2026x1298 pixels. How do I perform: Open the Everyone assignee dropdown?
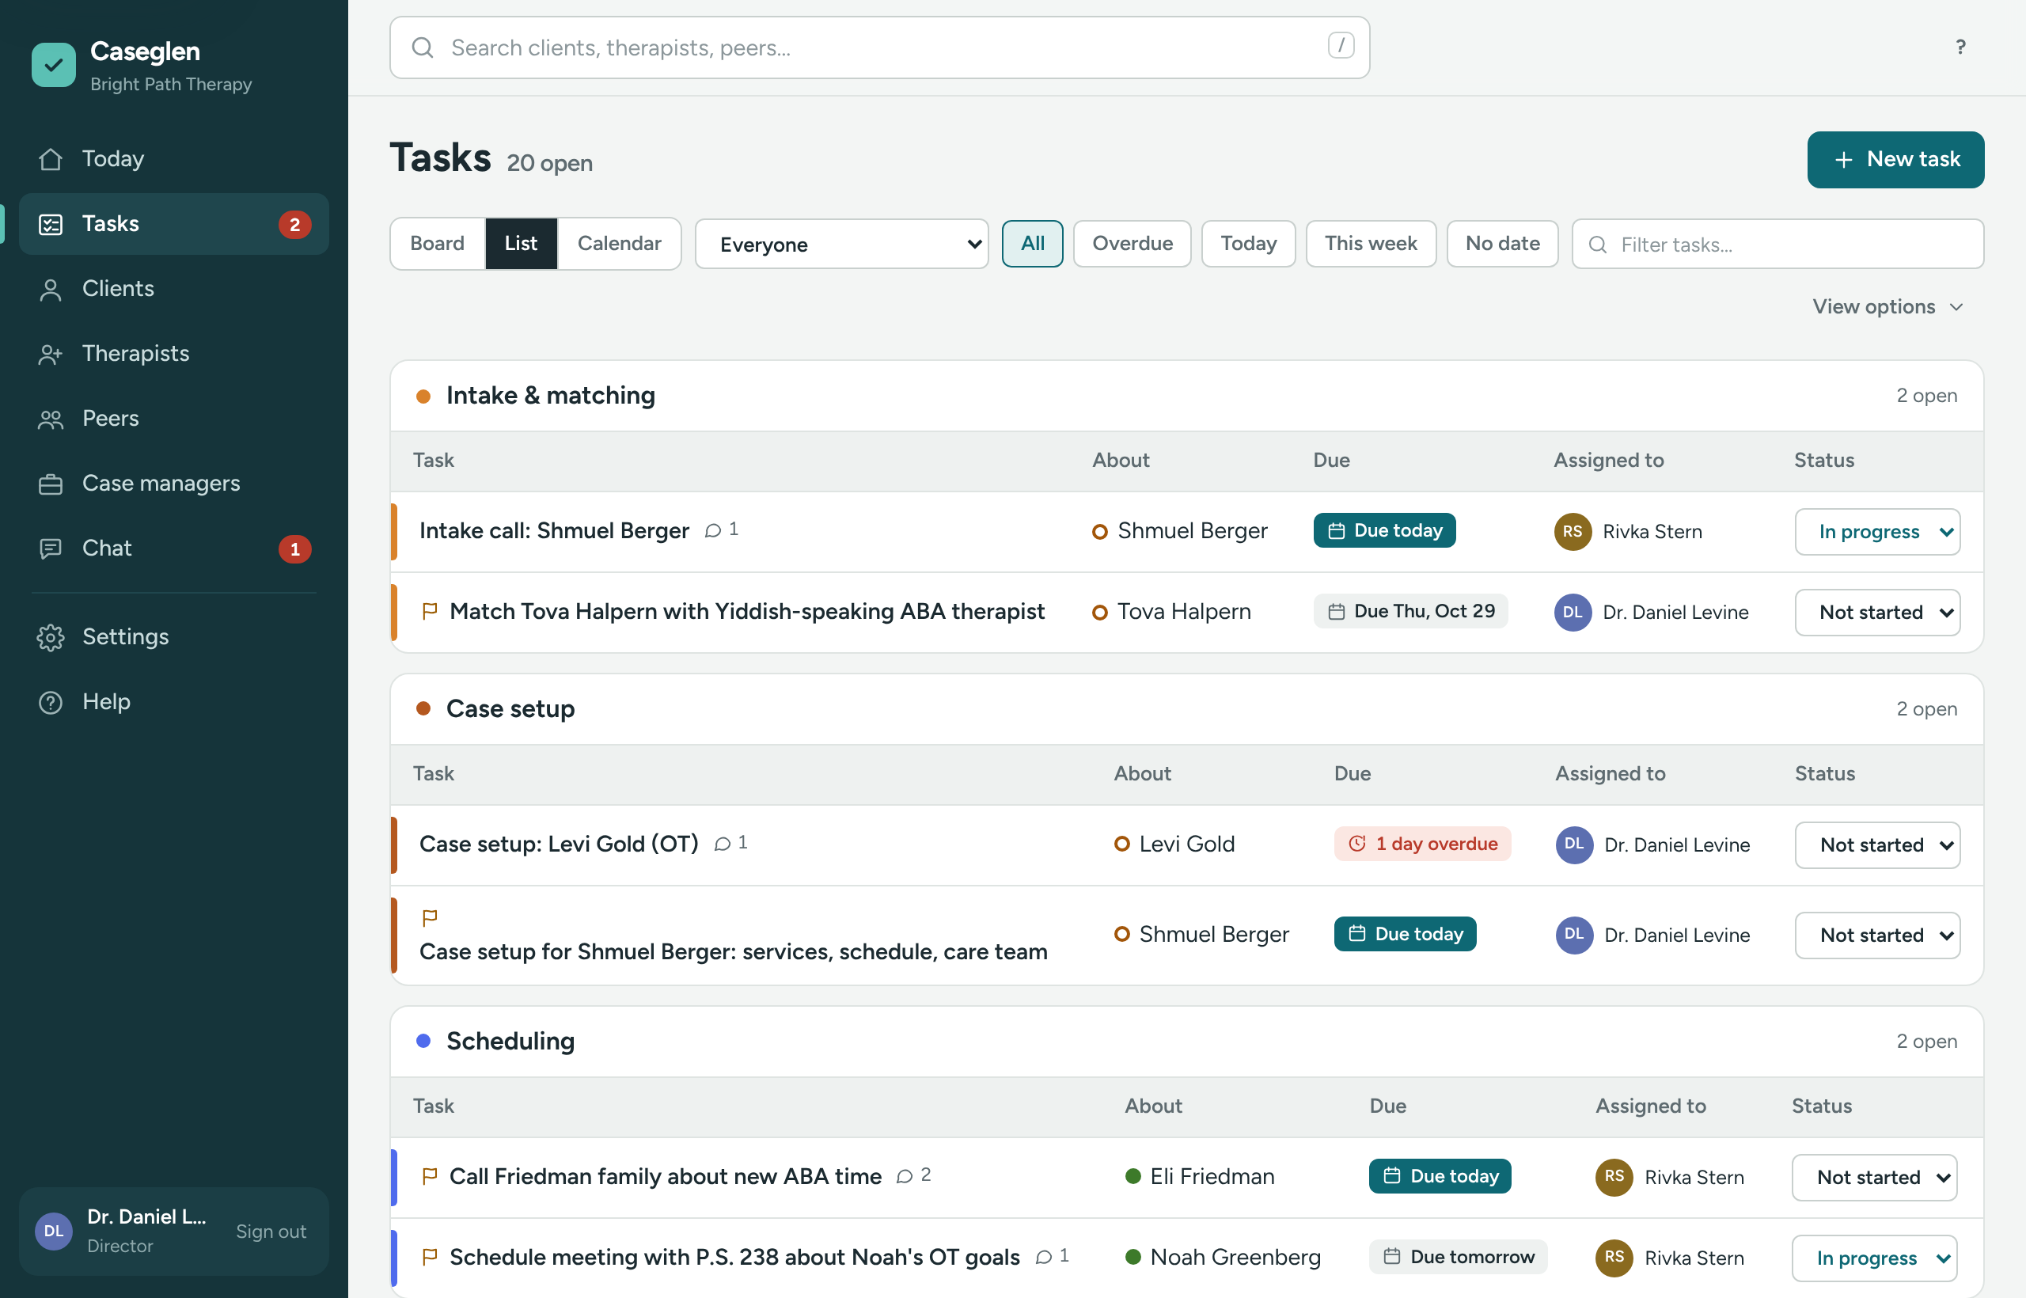click(x=842, y=245)
